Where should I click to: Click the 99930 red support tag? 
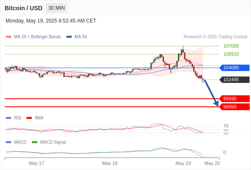tap(234, 99)
